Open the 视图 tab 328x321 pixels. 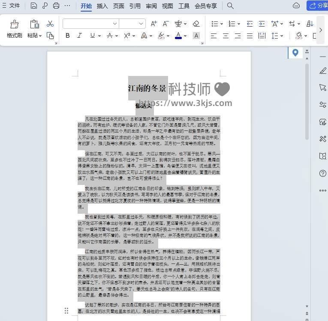click(x=168, y=6)
